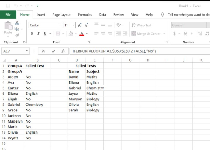
Task: Expand Merge & Center dropdown arrow
Action: point(164,34)
